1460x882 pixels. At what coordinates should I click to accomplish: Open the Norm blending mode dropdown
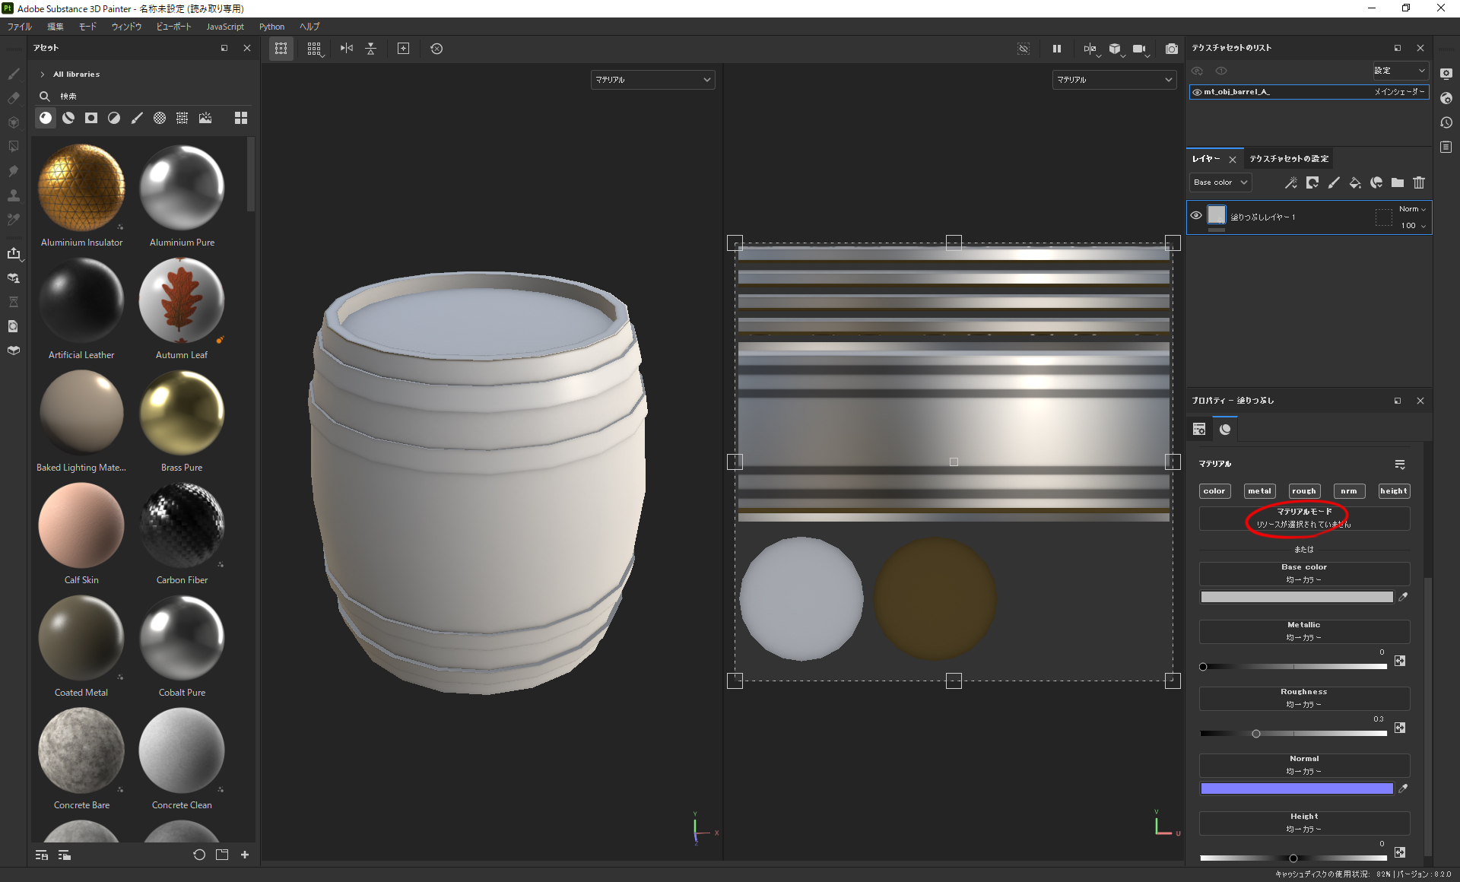pyautogui.click(x=1412, y=209)
